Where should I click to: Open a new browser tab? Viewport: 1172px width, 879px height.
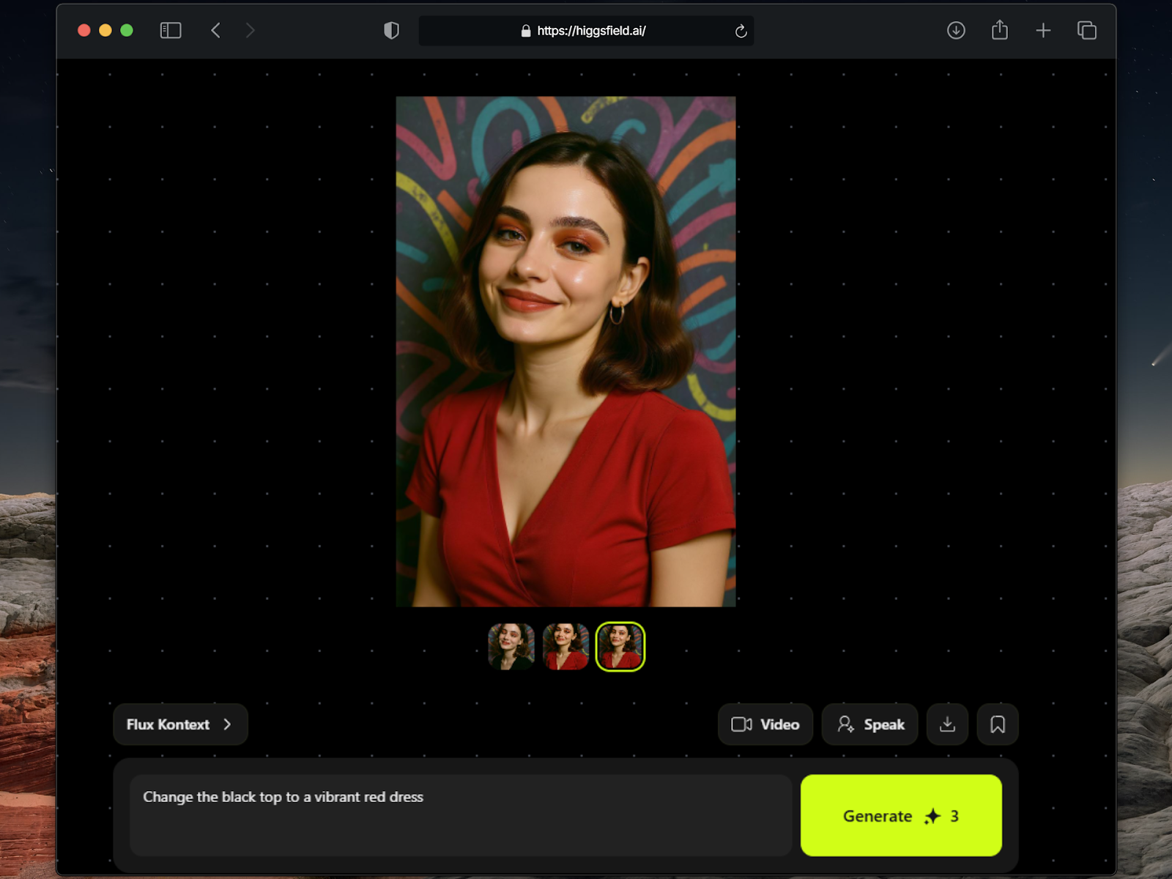tap(1043, 30)
